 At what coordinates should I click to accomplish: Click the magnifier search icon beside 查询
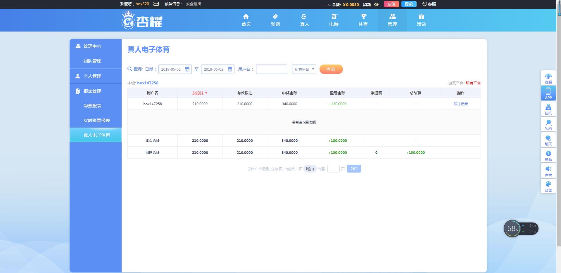[x=130, y=69]
